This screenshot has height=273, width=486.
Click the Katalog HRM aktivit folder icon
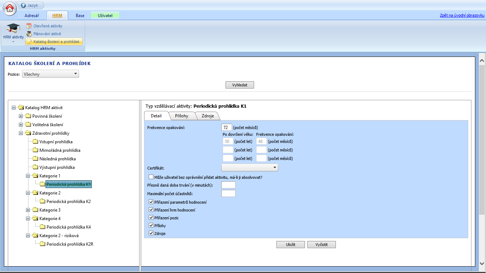pyautogui.click(x=21, y=108)
